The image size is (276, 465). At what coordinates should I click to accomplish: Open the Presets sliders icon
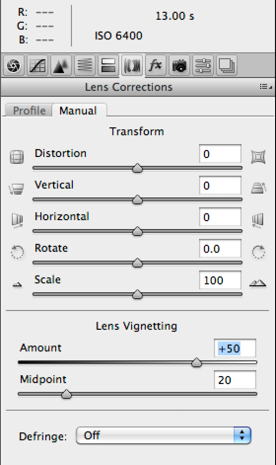203,66
